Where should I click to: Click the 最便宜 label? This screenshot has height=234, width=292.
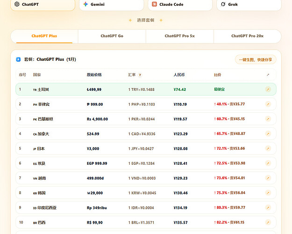tap(220, 89)
